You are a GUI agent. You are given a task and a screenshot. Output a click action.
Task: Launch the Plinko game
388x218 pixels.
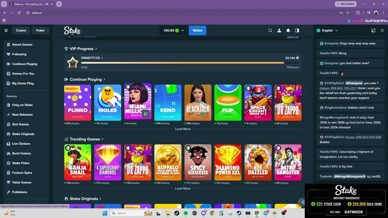coord(78,103)
